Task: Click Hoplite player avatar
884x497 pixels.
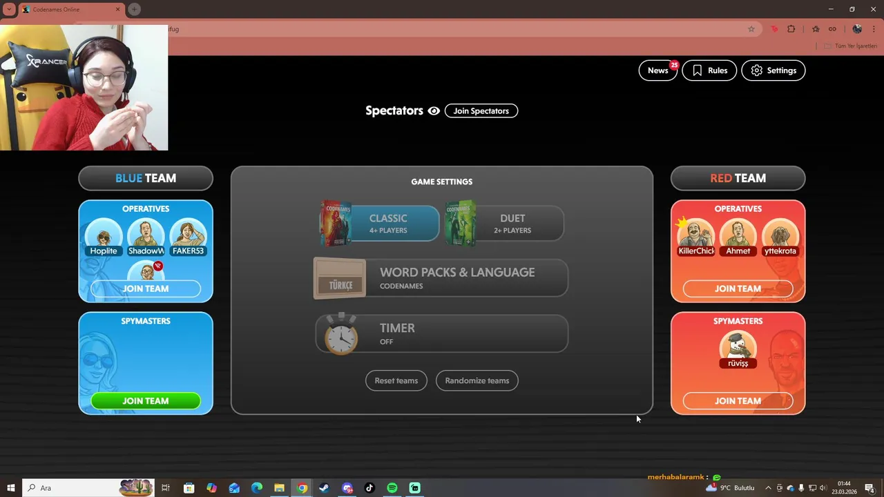Action: click(104, 237)
